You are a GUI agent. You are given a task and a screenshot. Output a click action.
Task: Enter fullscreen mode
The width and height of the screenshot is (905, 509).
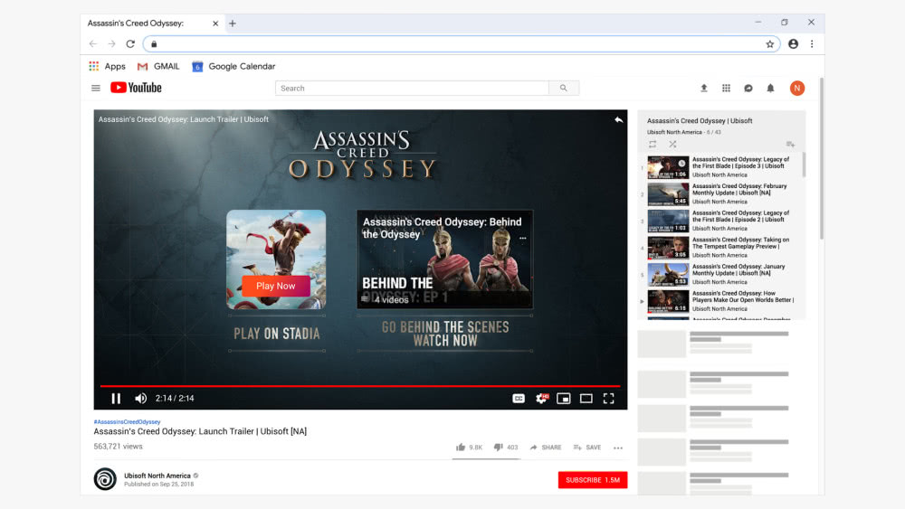608,399
